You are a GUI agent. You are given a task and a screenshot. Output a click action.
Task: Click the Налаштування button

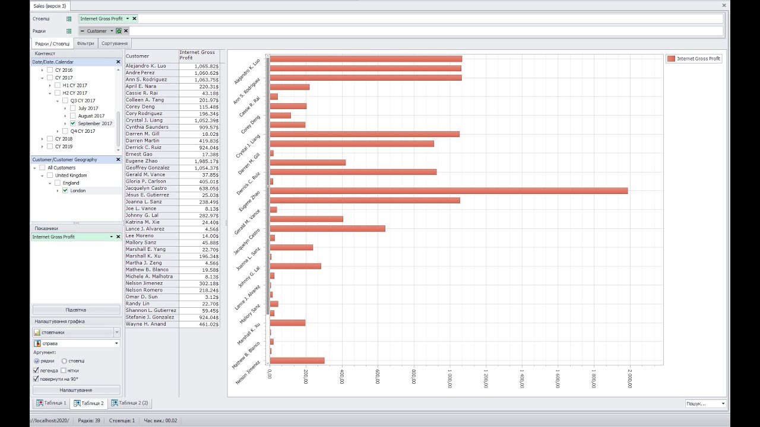click(x=76, y=390)
